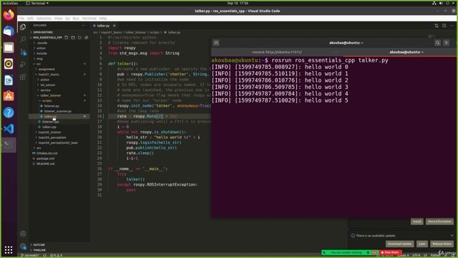
Task: Show applications grid in dock
Action: [x=9, y=249]
